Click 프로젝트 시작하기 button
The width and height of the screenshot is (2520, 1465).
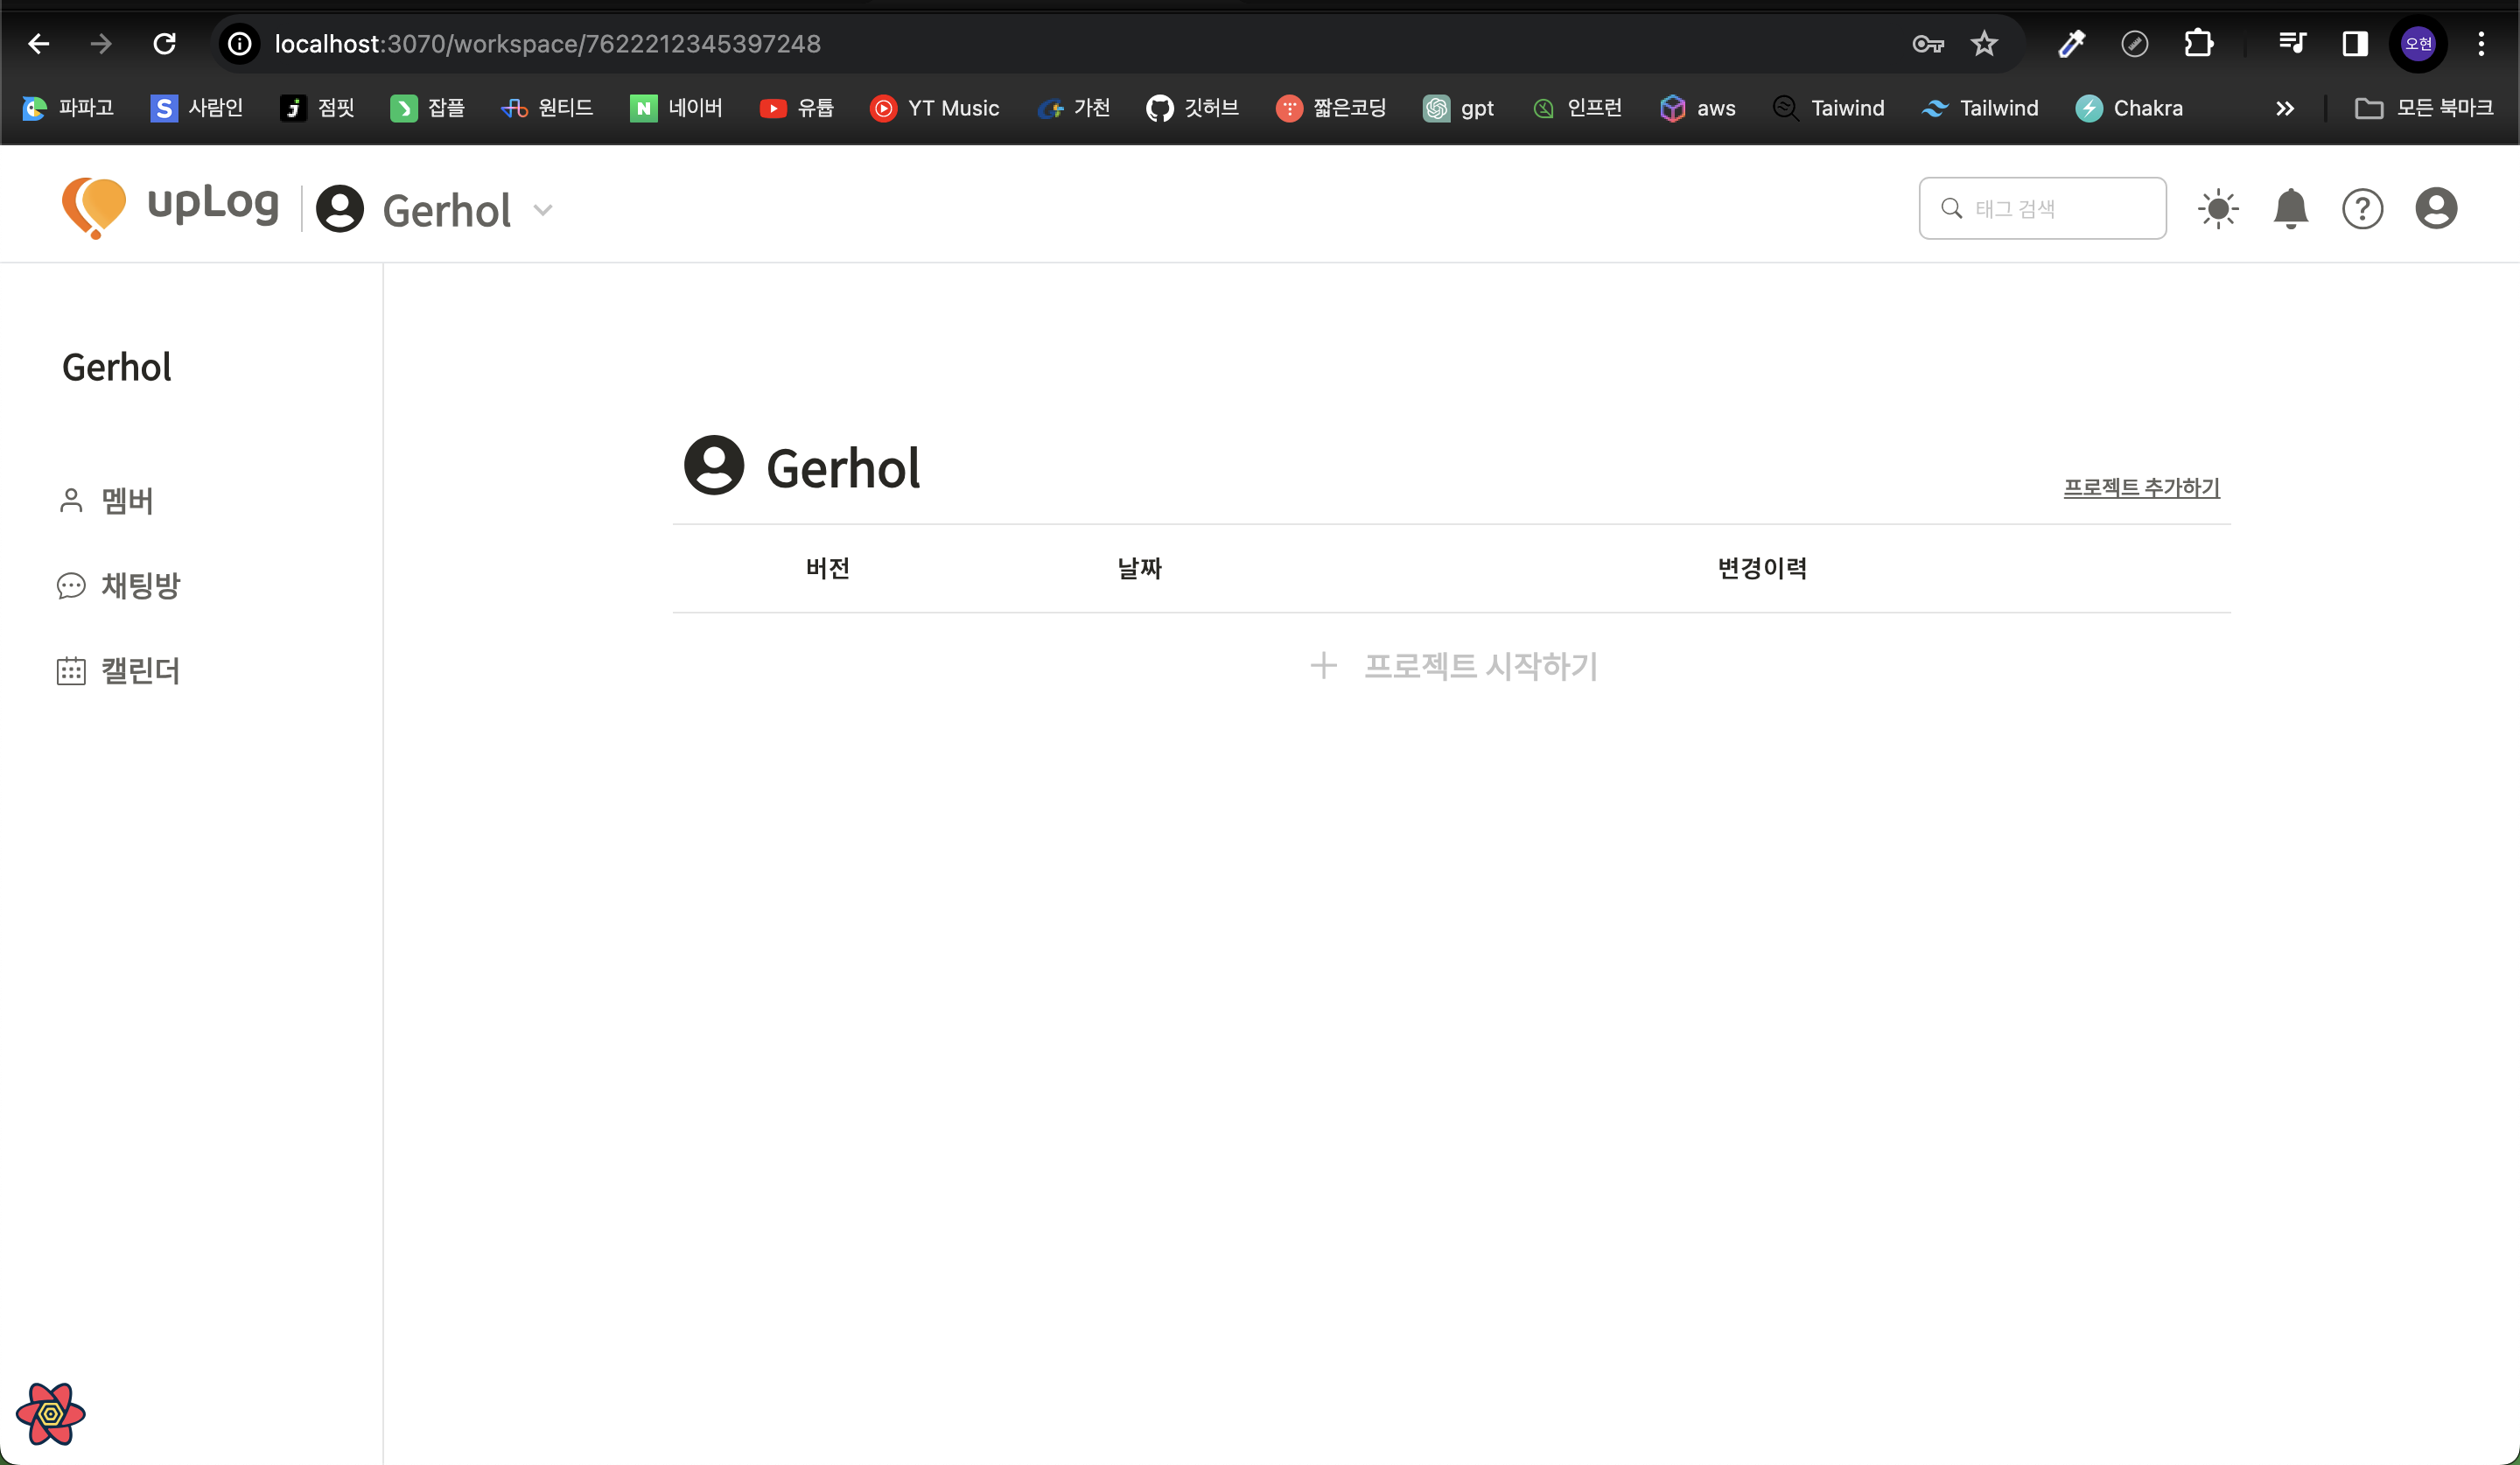click(x=1454, y=666)
